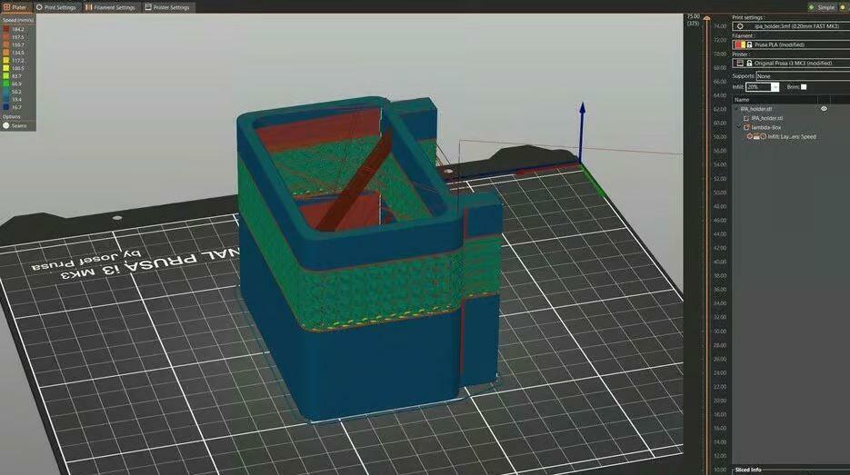Open the Print Settings tab
850x475 pixels.
[55, 7]
